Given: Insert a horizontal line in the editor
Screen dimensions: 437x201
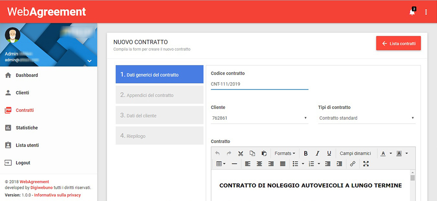Looking at the screenshot, I should tap(234, 164).
